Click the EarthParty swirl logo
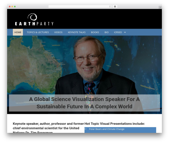The width and height of the screenshot is (169, 143). [32, 17]
